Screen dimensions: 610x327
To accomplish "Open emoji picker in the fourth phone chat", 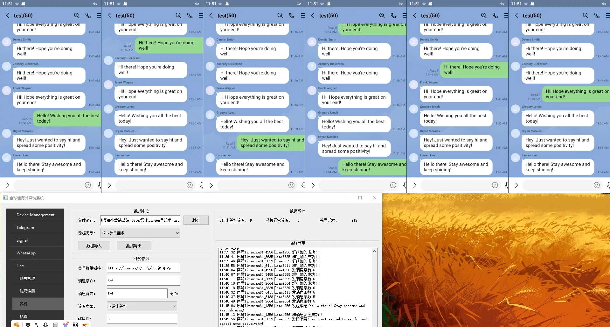I will [x=393, y=185].
